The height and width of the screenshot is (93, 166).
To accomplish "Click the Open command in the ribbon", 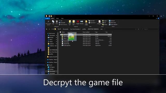I will click(105, 21).
